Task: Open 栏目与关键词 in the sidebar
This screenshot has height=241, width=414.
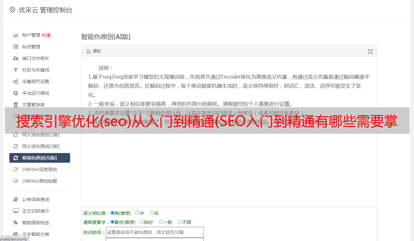Action: pyautogui.click(x=36, y=70)
